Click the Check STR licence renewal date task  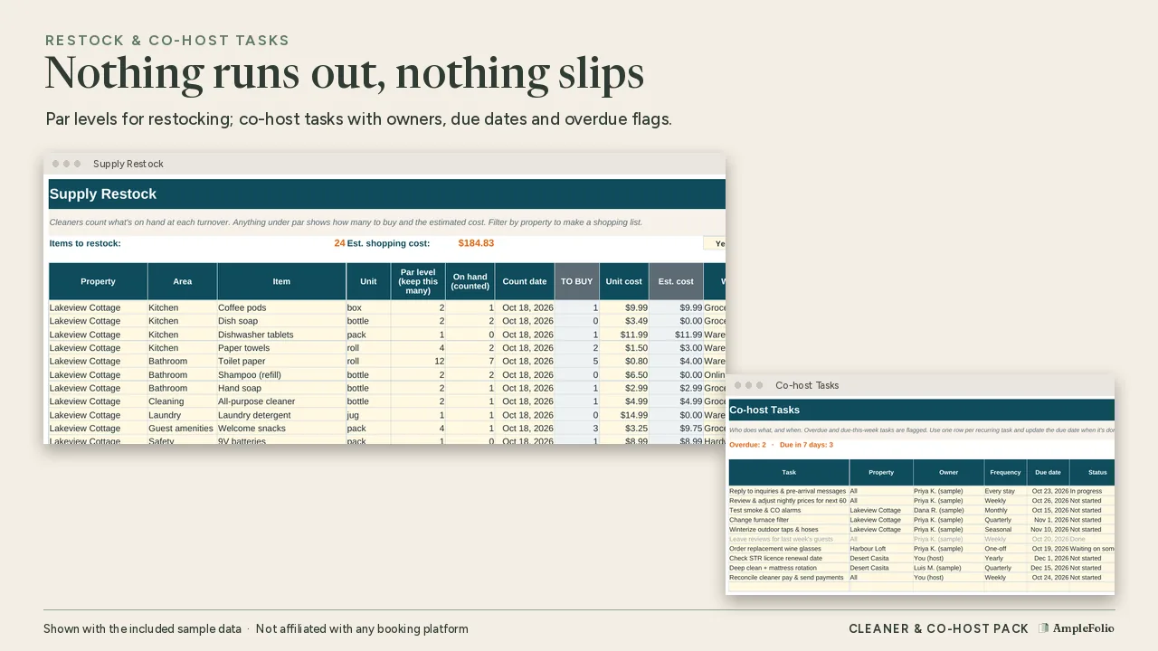tap(789, 558)
